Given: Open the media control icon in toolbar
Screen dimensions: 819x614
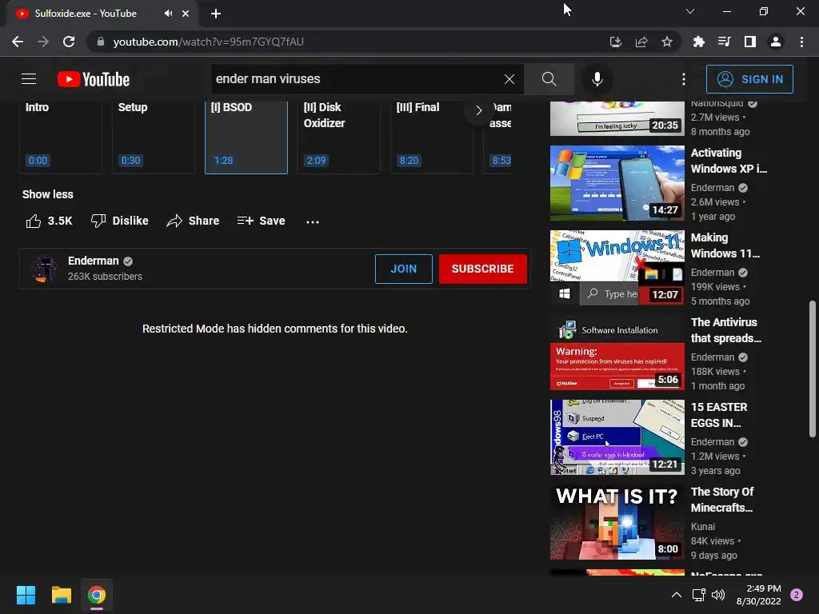Looking at the screenshot, I should (724, 42).
